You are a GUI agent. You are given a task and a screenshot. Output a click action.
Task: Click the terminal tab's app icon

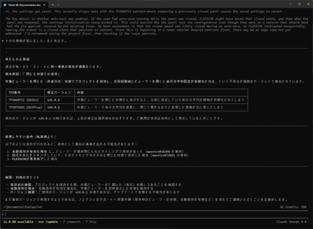pyautogui.click(x=5, y=5)
